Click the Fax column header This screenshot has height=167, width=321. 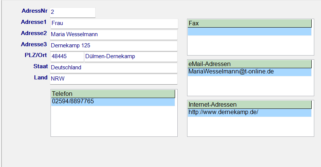pos(250,23)
